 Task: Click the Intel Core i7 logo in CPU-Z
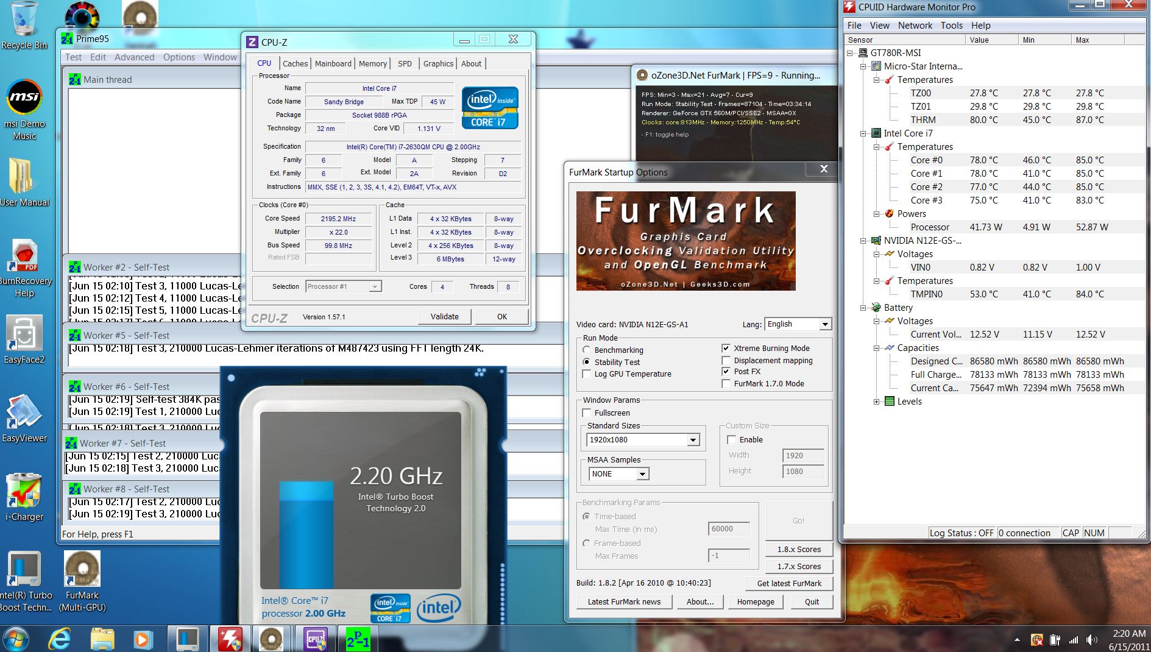pos(490,107)
